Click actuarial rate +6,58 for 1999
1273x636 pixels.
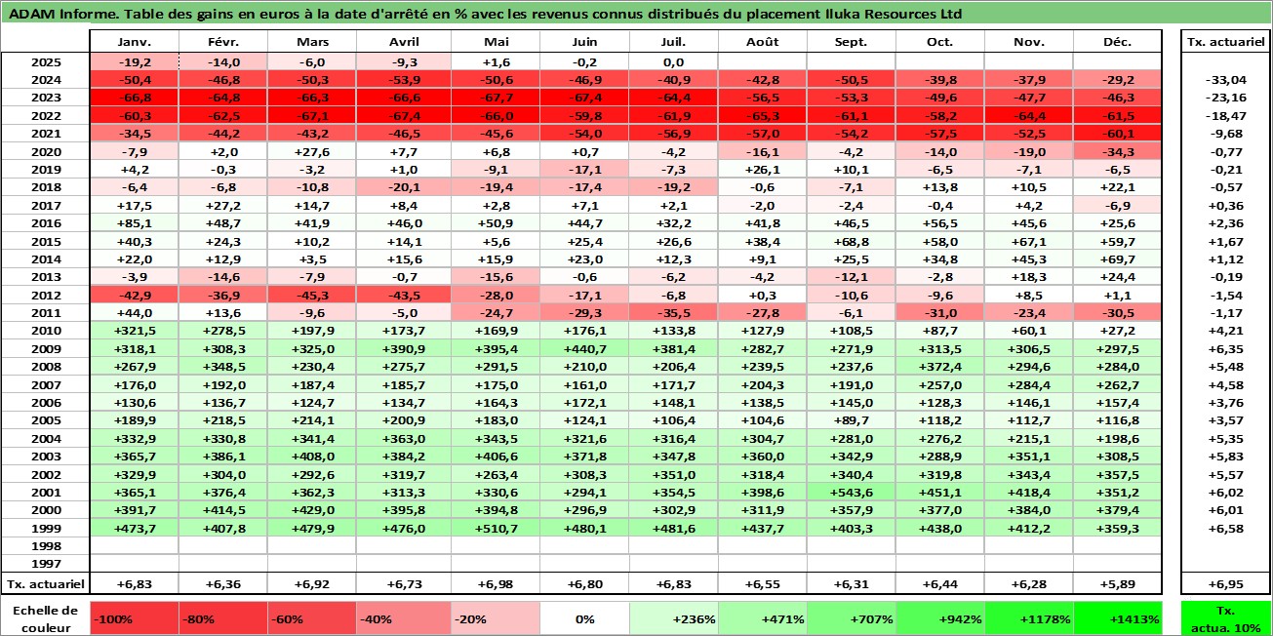coord(1226,528)
